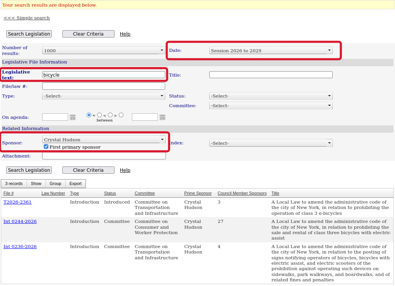This screenshot has height=286, width=395.
Task: Click into the Attachment input field
Action: 104,156
